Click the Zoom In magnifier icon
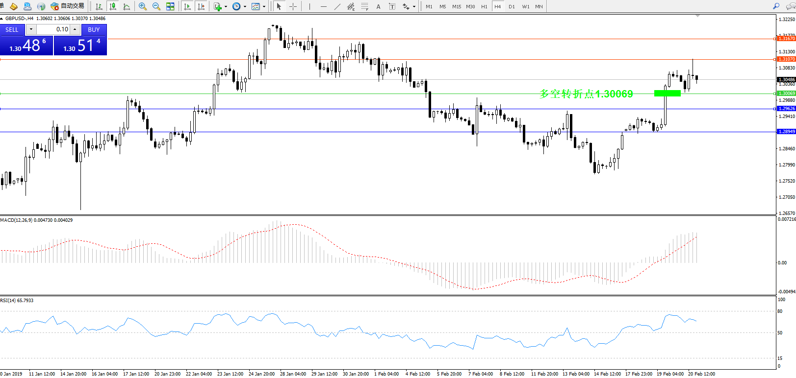 pyautogui.click(x=143, y=6)
